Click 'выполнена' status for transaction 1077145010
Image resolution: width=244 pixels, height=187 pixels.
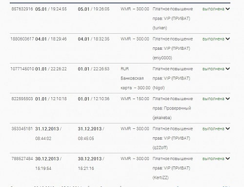coord(213,69)
